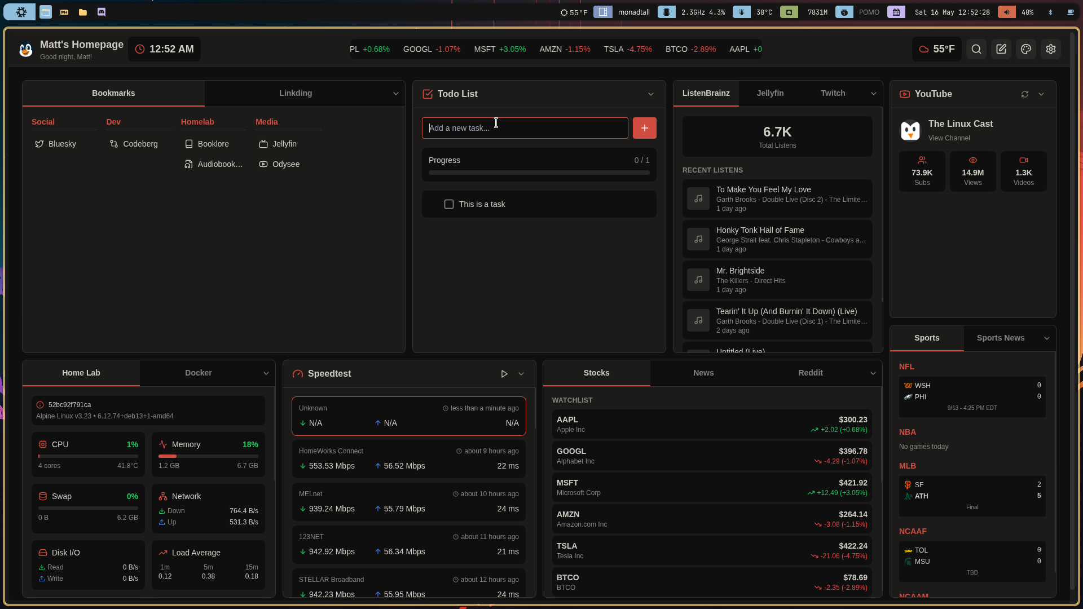Click the Memory usage bar
Viewport: 1083px width, 609px height.
click(x=208, y=456)
